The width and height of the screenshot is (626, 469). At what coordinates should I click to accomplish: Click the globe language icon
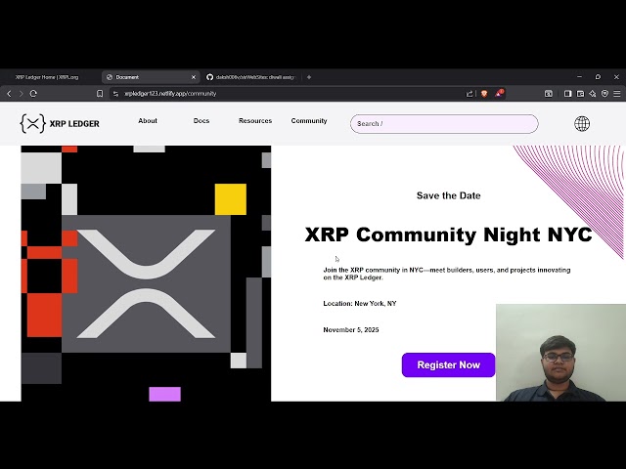(582, 124)
